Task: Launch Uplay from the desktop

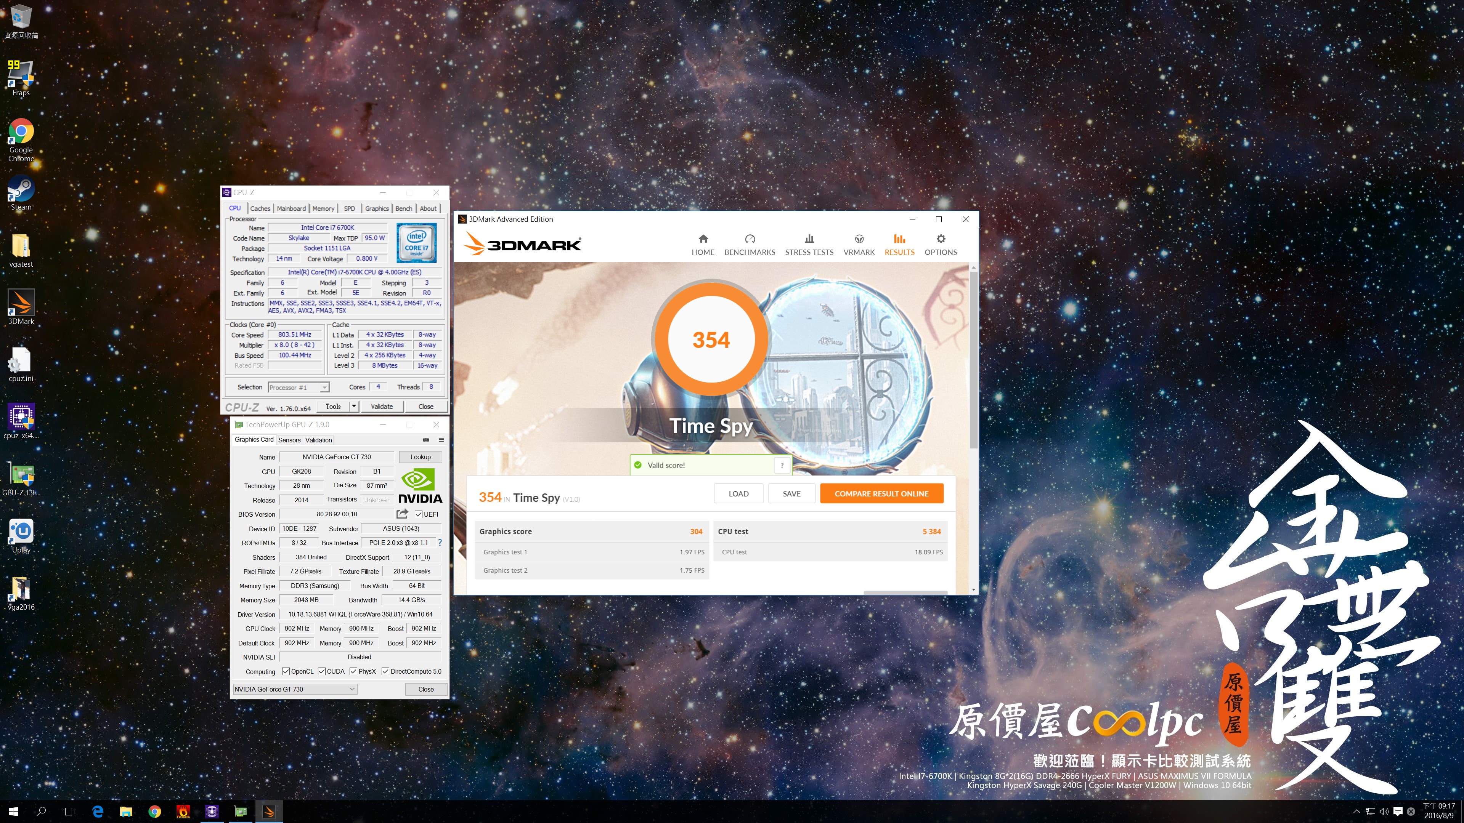Action: pos(21,536)
